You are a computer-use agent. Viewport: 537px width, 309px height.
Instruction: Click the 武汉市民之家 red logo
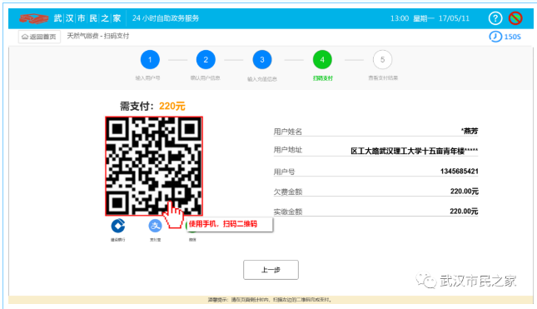[33, 18]
